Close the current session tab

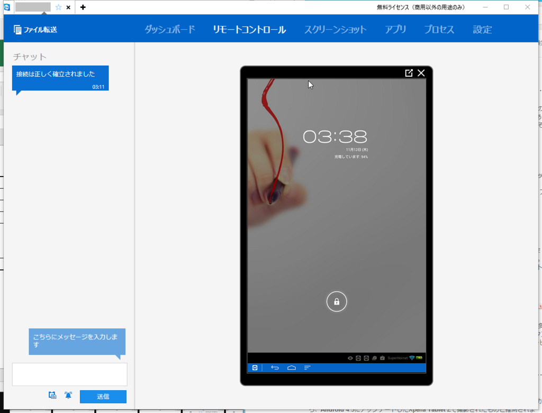point(68,7)
